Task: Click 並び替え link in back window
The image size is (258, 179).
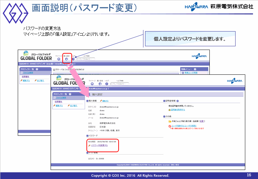Action: pos(41,80)
